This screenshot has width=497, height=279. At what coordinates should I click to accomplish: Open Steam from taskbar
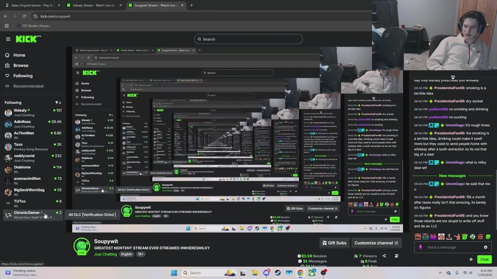tap(278, 273)
